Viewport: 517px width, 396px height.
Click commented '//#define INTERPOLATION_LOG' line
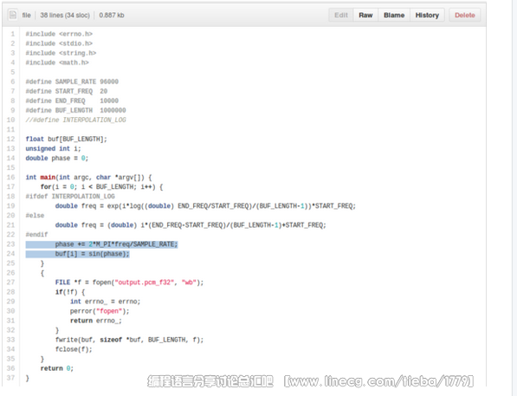tap(76, 120)
